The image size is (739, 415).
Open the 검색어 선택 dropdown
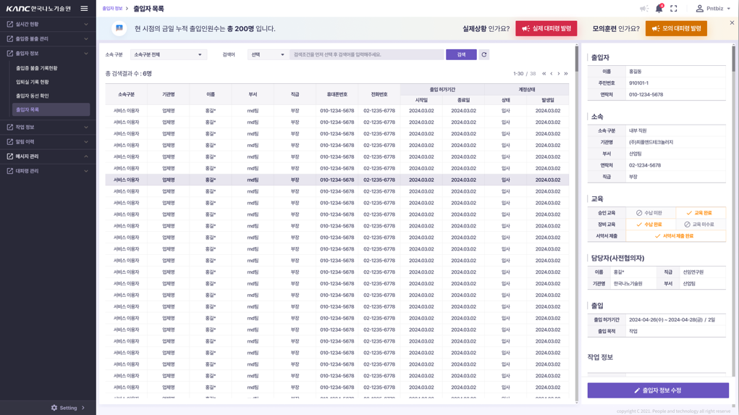268,54
